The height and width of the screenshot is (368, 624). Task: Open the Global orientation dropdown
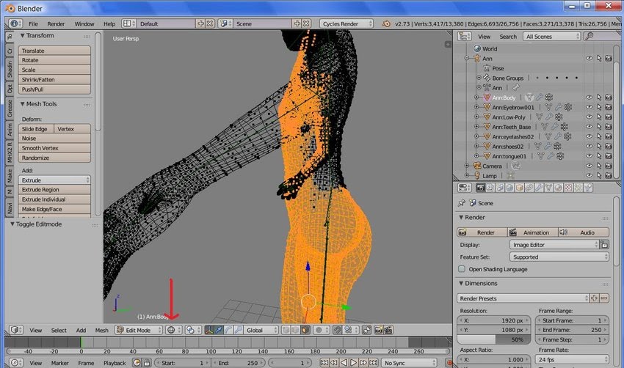(261, 330)
